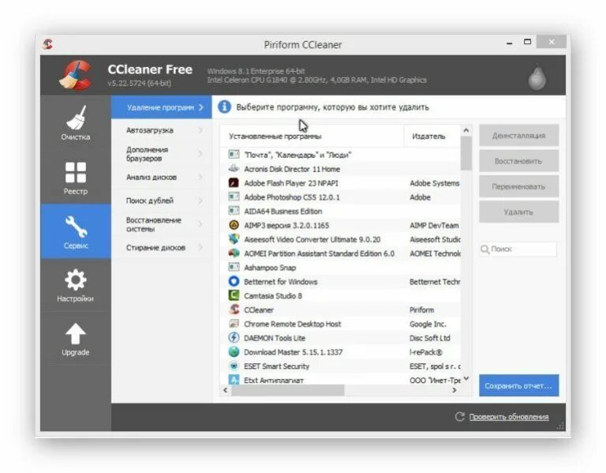Screen dimensions: 606x473
Task: Click the vertical scrollbar up arrow
Action: [466, 130]
